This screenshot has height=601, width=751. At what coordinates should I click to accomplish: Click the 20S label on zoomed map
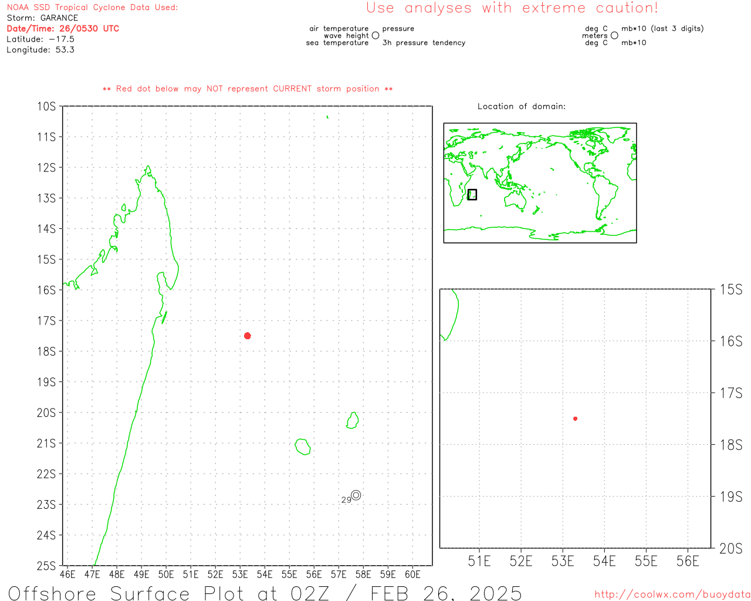coord(731,549)
